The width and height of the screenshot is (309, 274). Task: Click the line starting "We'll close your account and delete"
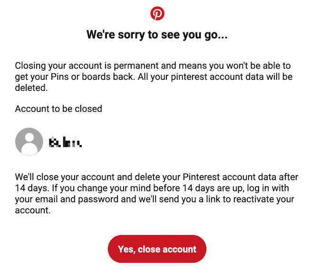click(x=157, y=177)
